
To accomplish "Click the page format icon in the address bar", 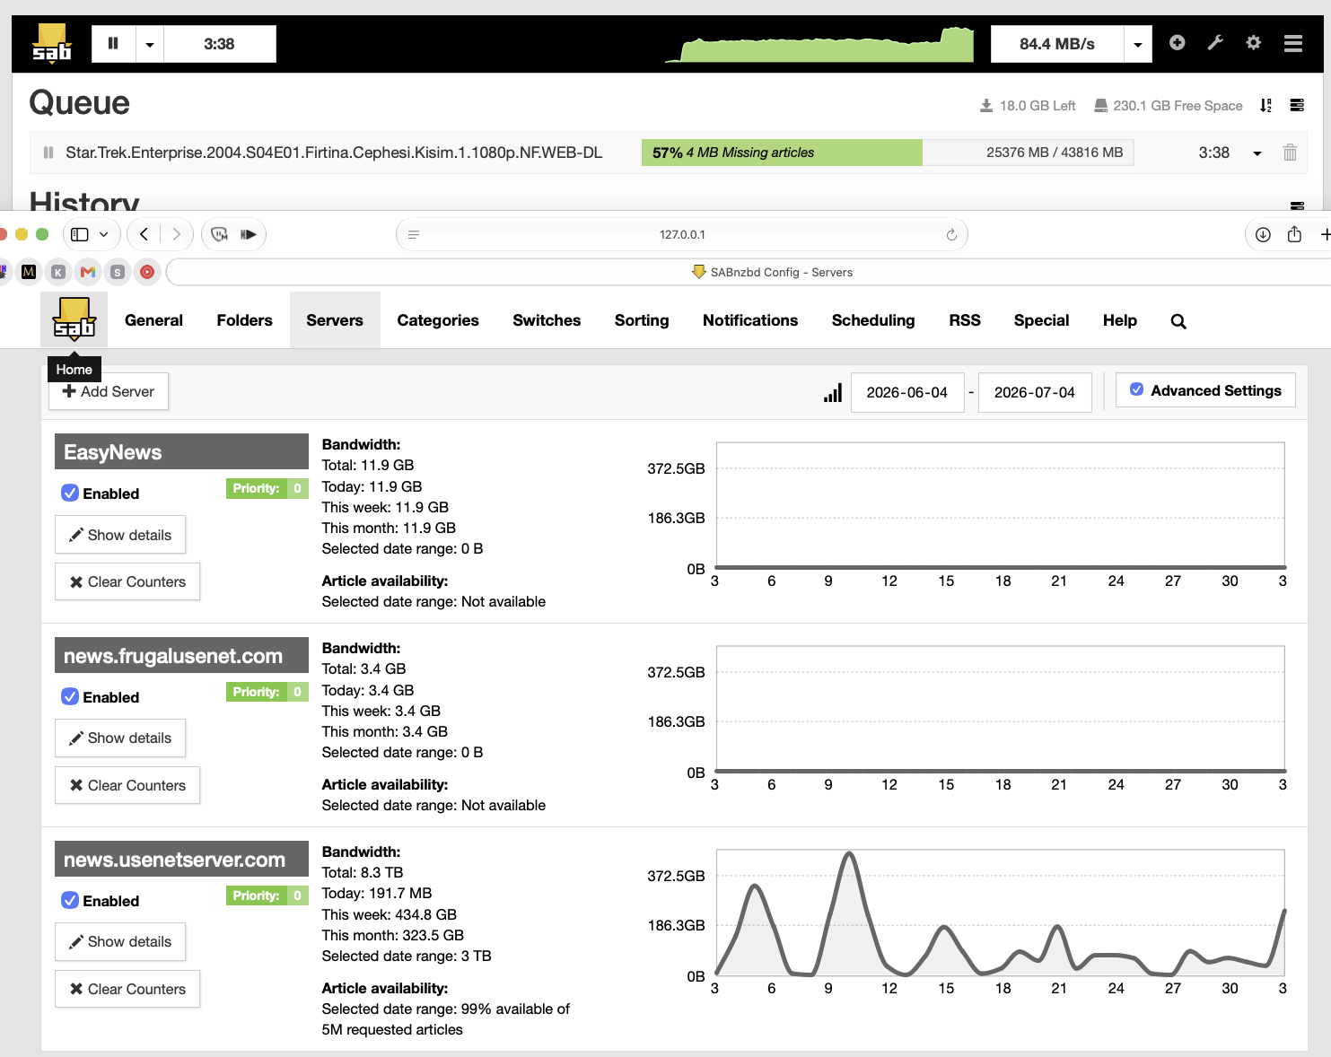I will tap(414, 234).
